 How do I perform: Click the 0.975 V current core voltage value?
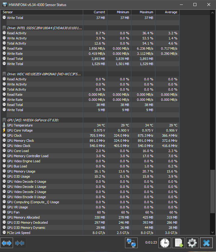(x=99, y=130)
